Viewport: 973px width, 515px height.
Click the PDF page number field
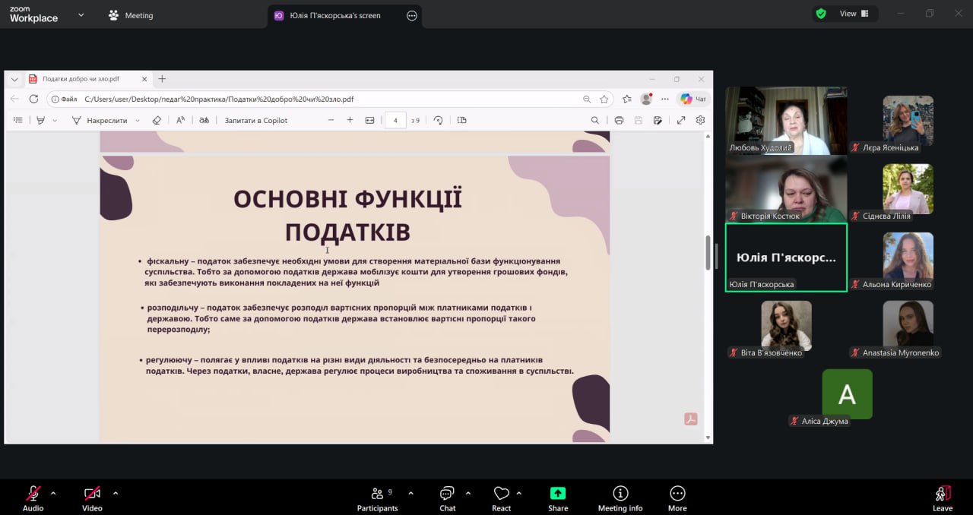pyautogui.click(x=395, y=120)
